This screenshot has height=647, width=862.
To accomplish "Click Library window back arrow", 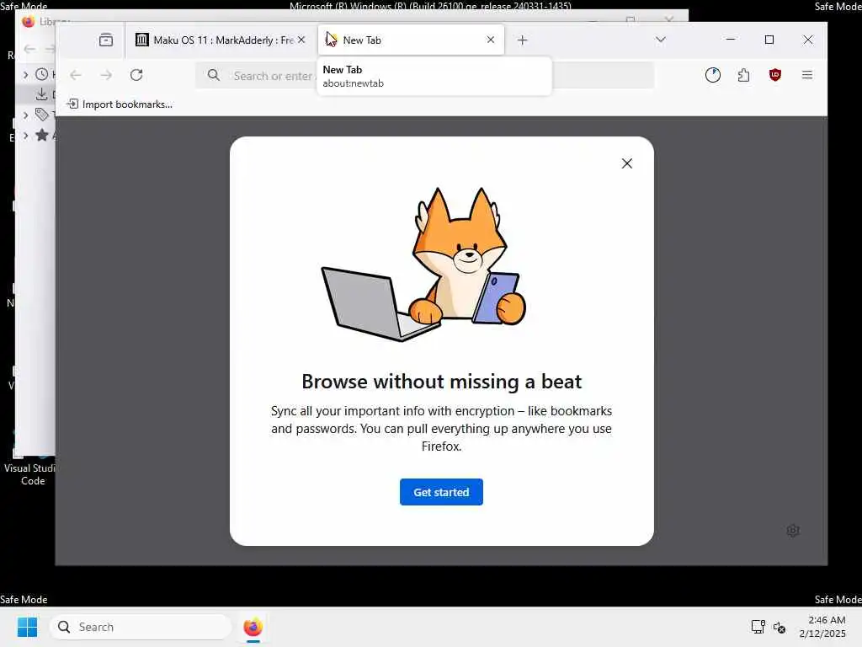I will 29,49.
